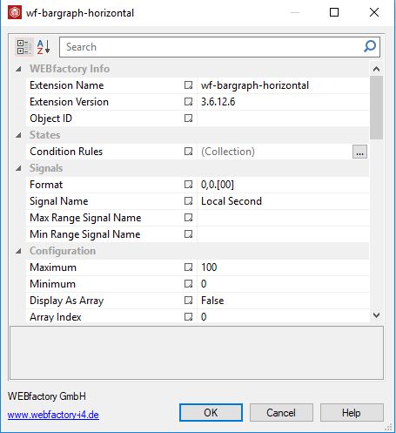Click the red WEBfactory app icon

tap(15, 13)
